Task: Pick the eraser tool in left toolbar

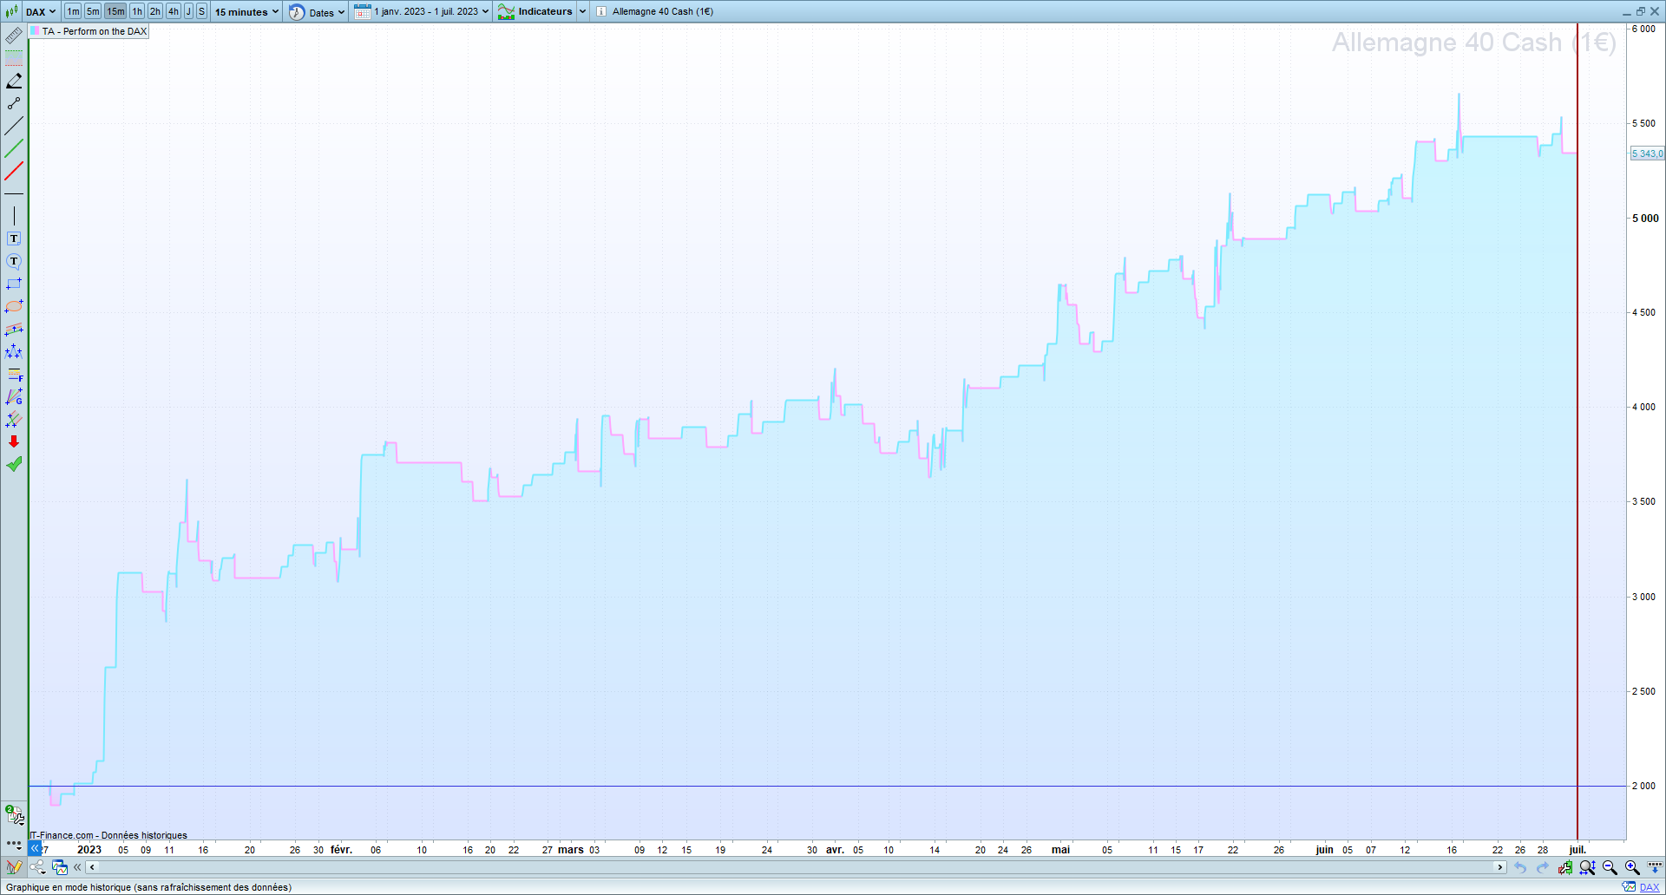Action: click(14, 81)
